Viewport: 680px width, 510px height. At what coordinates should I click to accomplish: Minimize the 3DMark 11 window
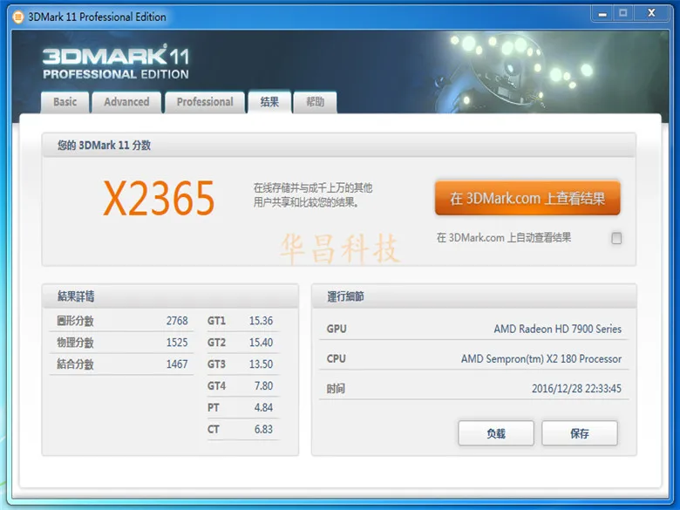[x=602, y=14]
